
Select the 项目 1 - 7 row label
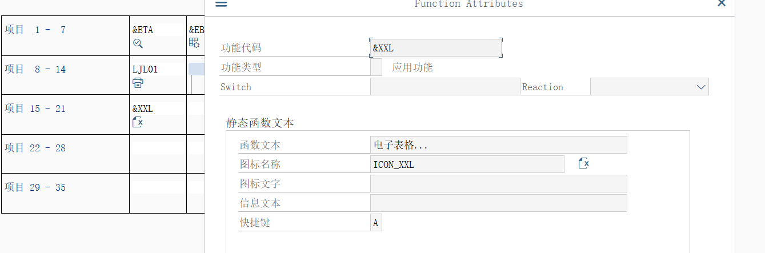(35, 30)
